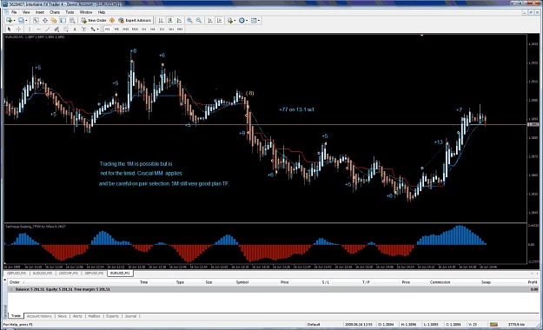Select the equidistant channel tool
The height and width of the screenshot is (330, 543).
[56, 29]
